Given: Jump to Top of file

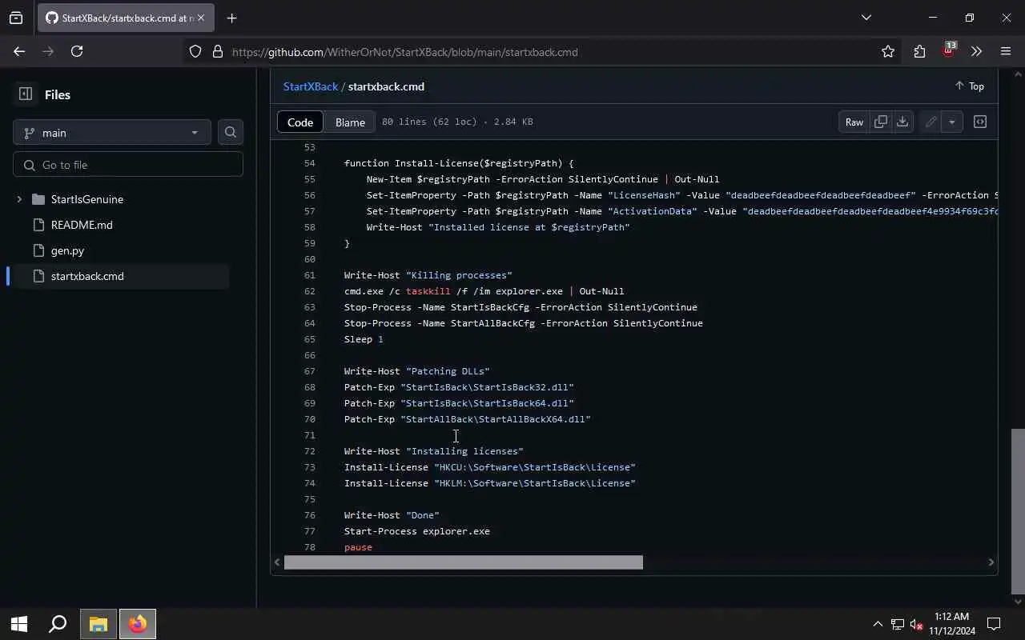Looking at the screenshot, I should [970, 86].
